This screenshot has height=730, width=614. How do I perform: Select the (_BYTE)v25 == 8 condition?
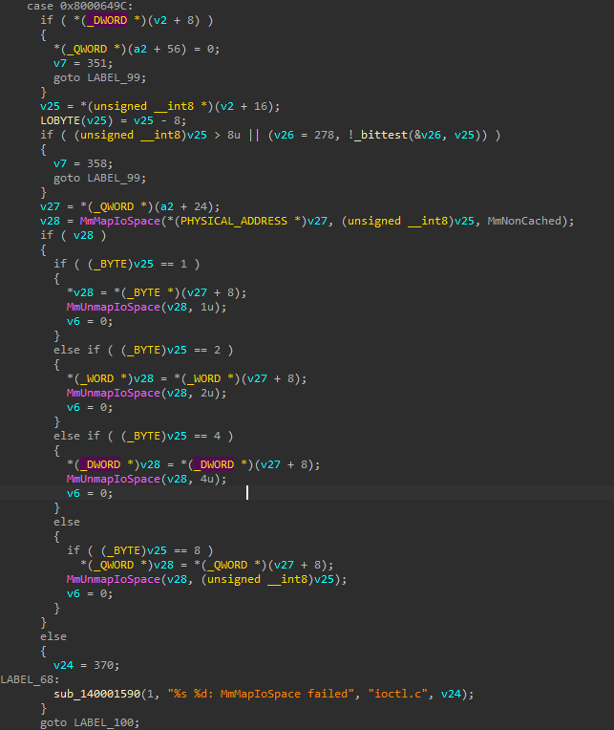pos(151,550)
